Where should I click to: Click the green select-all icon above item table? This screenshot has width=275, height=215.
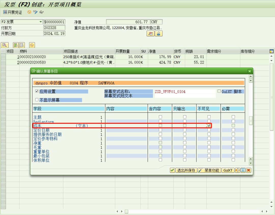16,45
